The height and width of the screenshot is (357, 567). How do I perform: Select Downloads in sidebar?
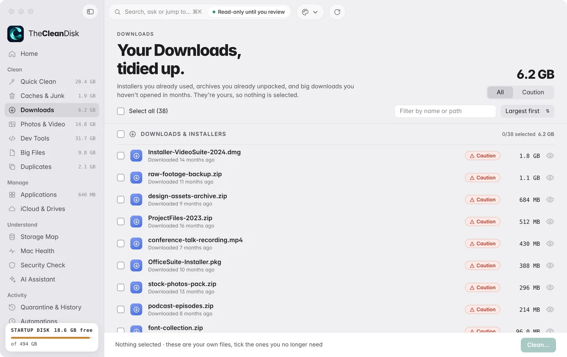point(52,110)
